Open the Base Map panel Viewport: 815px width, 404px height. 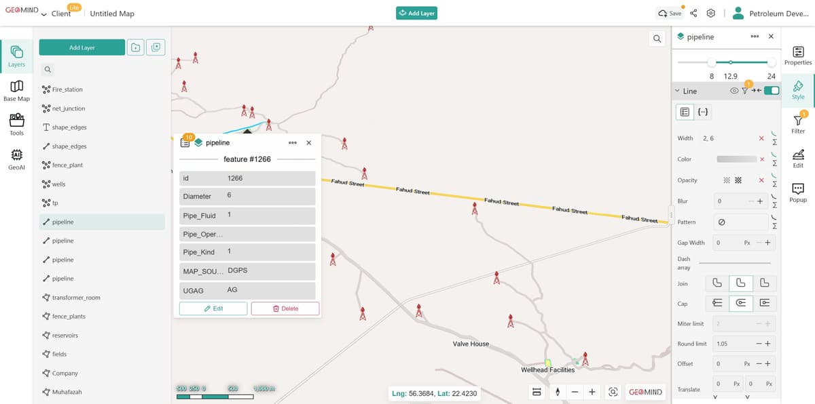click(x=16, y=90)
